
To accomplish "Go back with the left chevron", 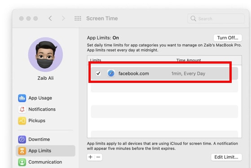I will point(50,18).
